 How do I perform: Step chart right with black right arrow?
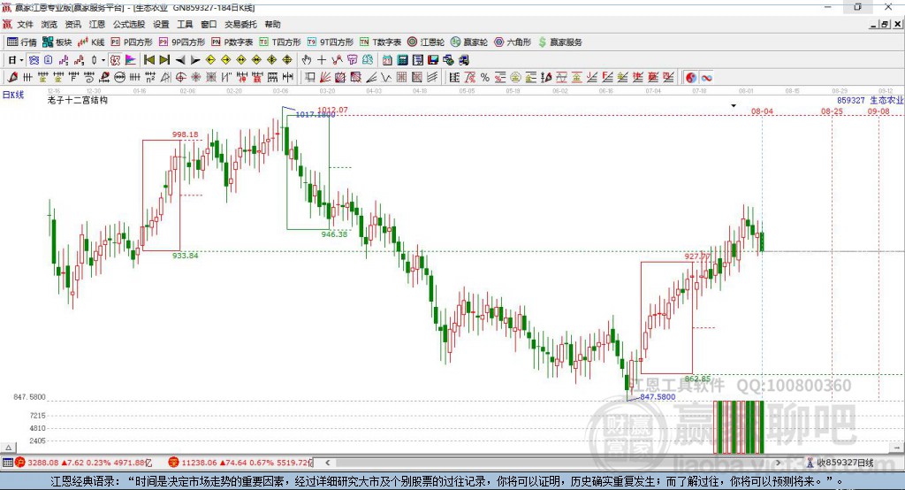(195, 60)
